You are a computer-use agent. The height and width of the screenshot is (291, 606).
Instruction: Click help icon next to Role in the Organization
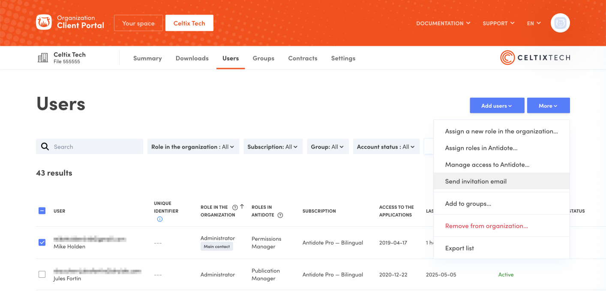pos(235,207)
